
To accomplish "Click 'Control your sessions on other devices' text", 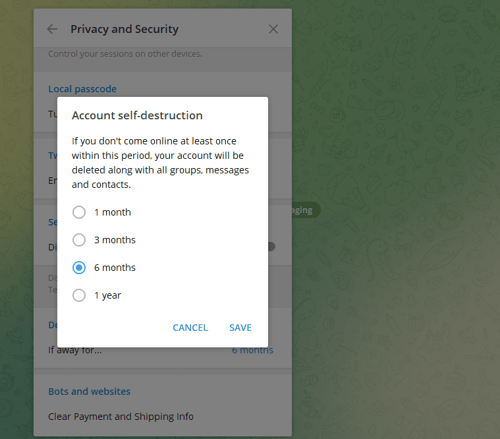I will click(125, 54).
